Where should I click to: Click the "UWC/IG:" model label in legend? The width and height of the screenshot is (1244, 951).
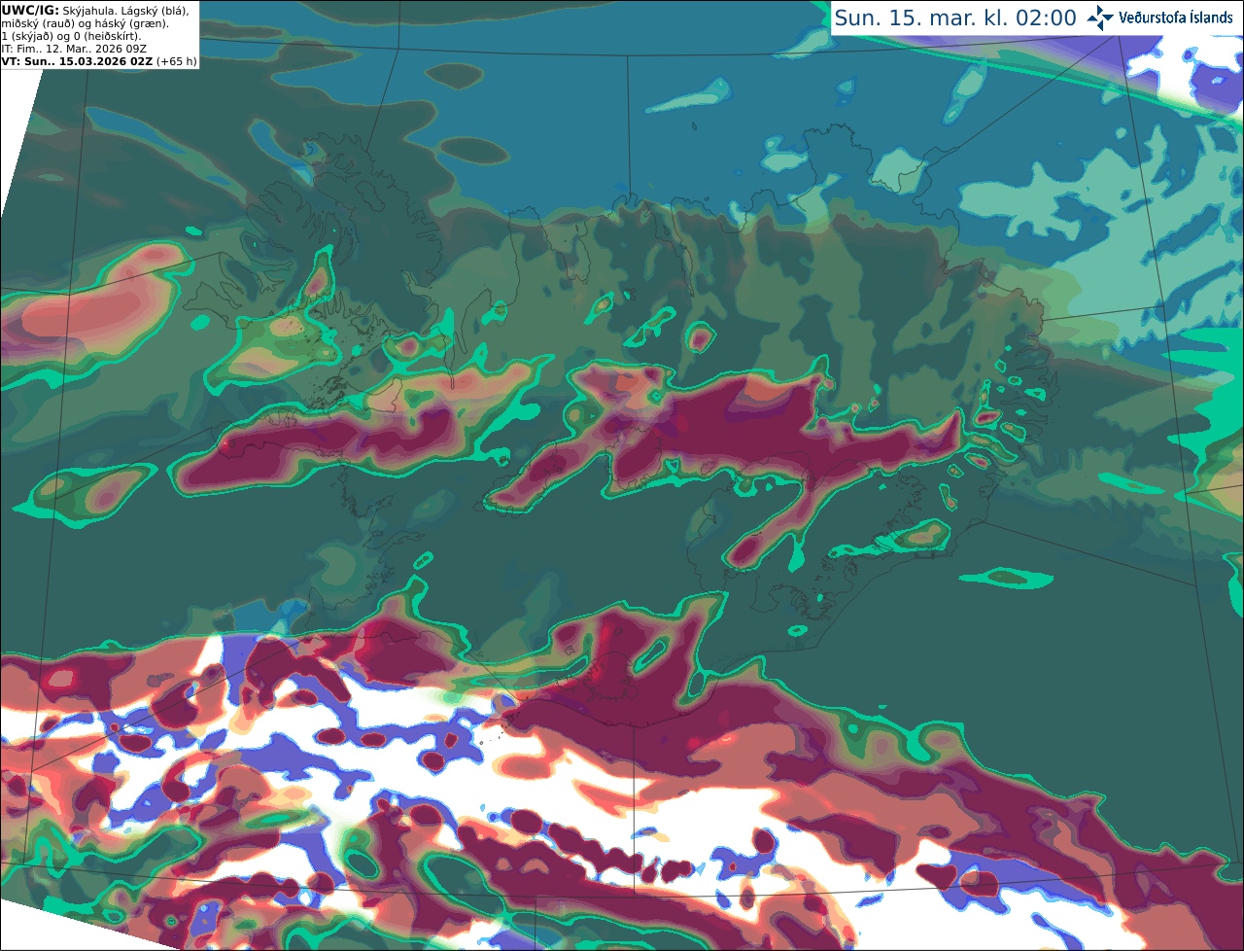click(30, 11)
